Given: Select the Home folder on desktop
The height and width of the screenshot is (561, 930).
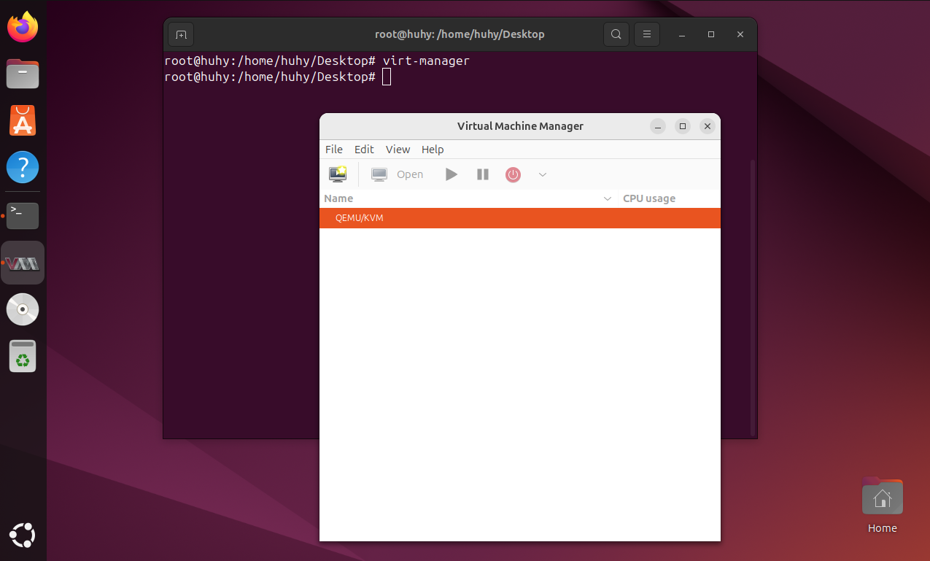Looking at the screenshot, I should [x=883, y=505].
